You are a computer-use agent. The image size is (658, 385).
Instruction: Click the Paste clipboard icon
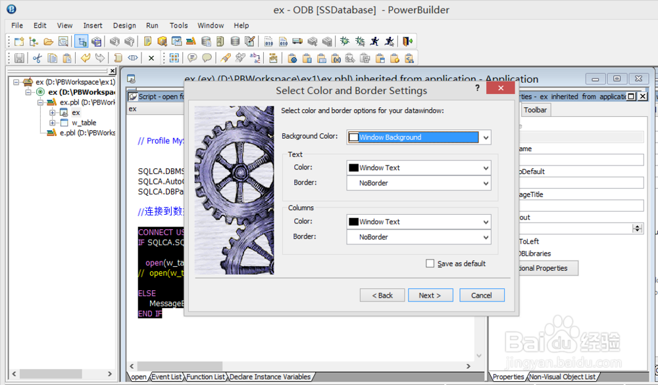point(66,58)
